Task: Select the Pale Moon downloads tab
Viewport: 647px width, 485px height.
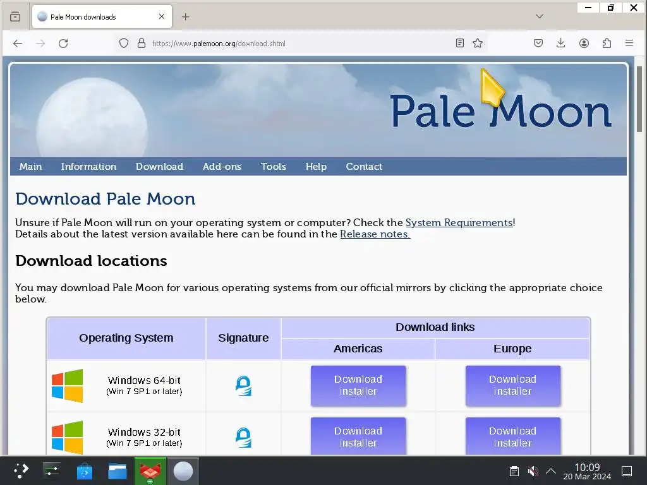Action: [x=102, y=16]
